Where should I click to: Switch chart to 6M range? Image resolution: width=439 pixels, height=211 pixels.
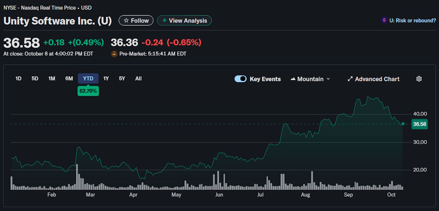[69, 78]
